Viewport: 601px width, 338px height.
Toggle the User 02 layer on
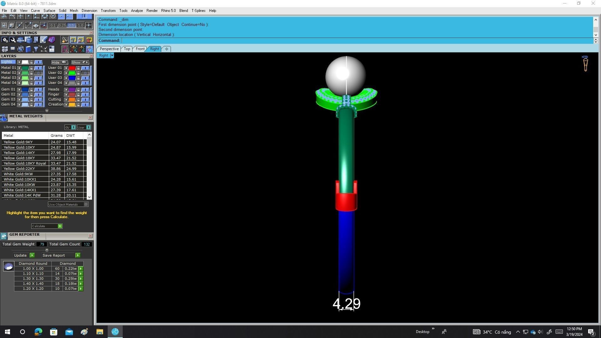pyautogui.click(x=85, y=73)
